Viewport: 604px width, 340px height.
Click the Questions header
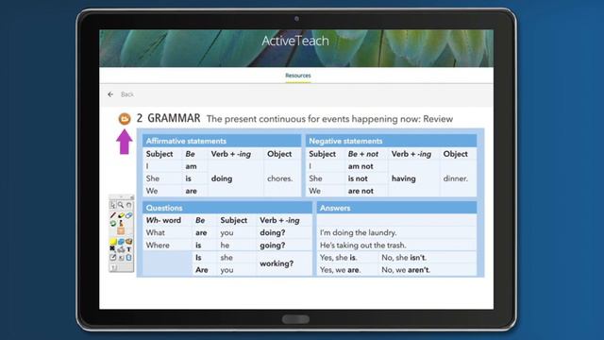pyautogui.click(x=227, y=208)
